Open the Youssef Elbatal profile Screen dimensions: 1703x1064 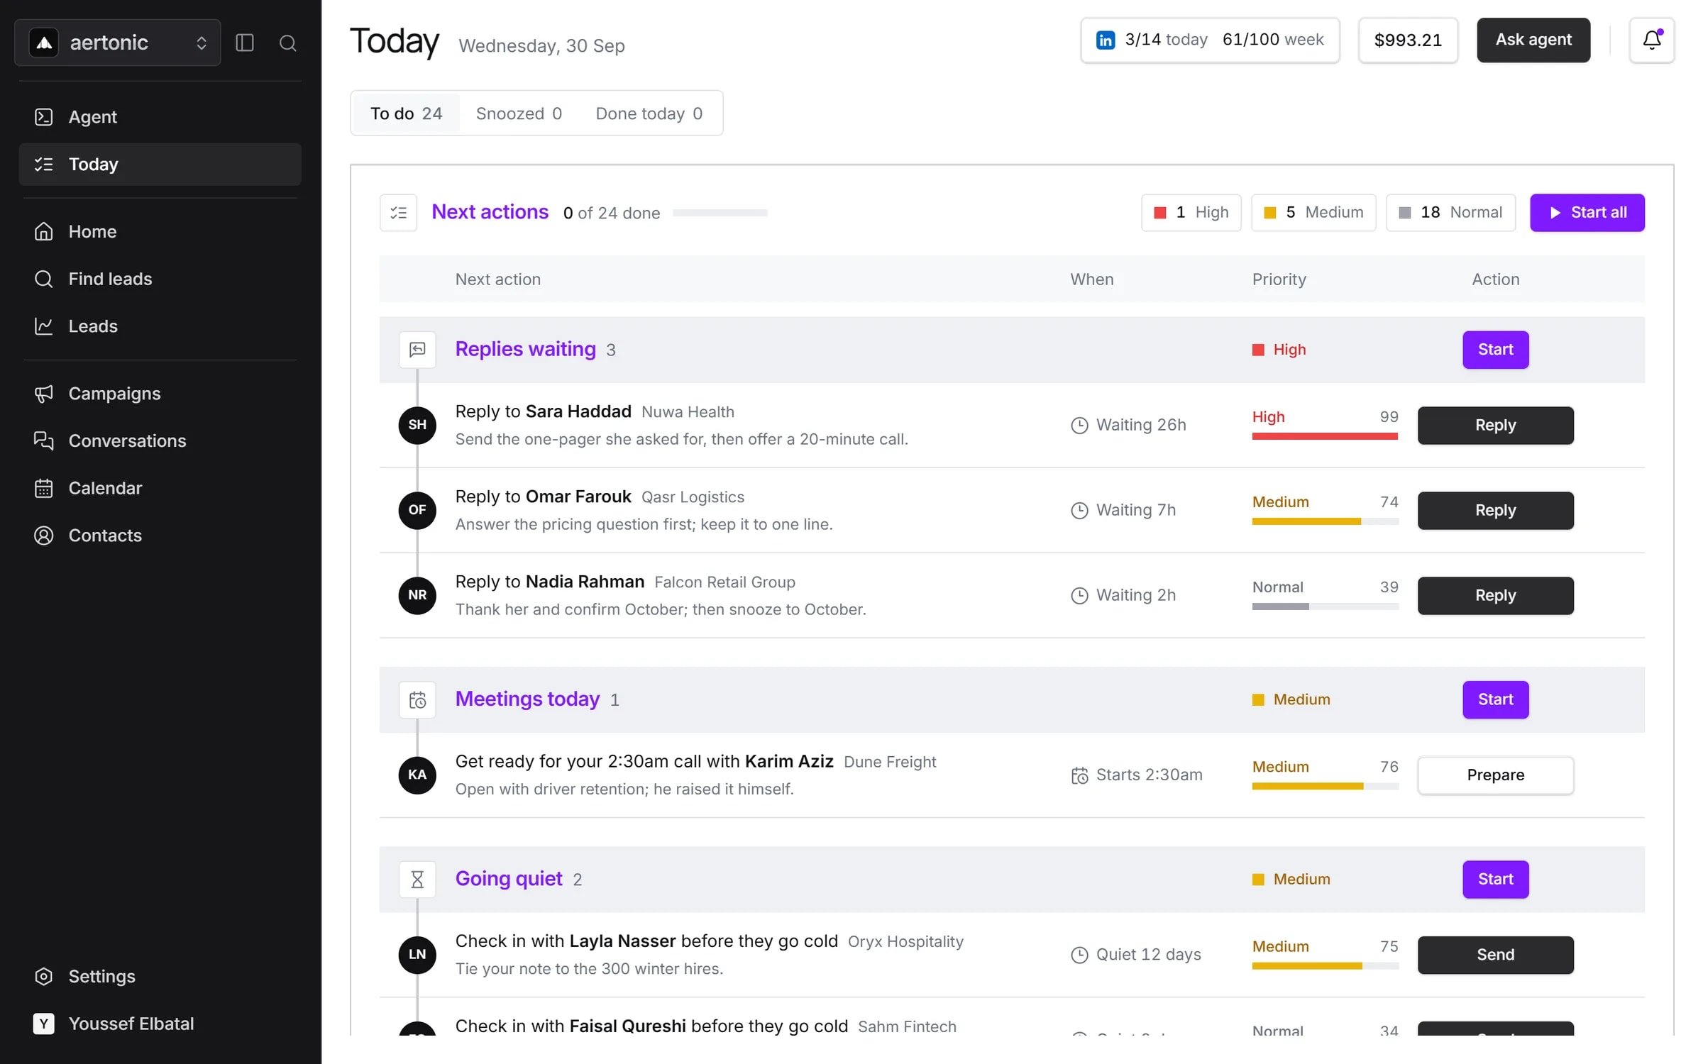click(x=160, y=1024)
